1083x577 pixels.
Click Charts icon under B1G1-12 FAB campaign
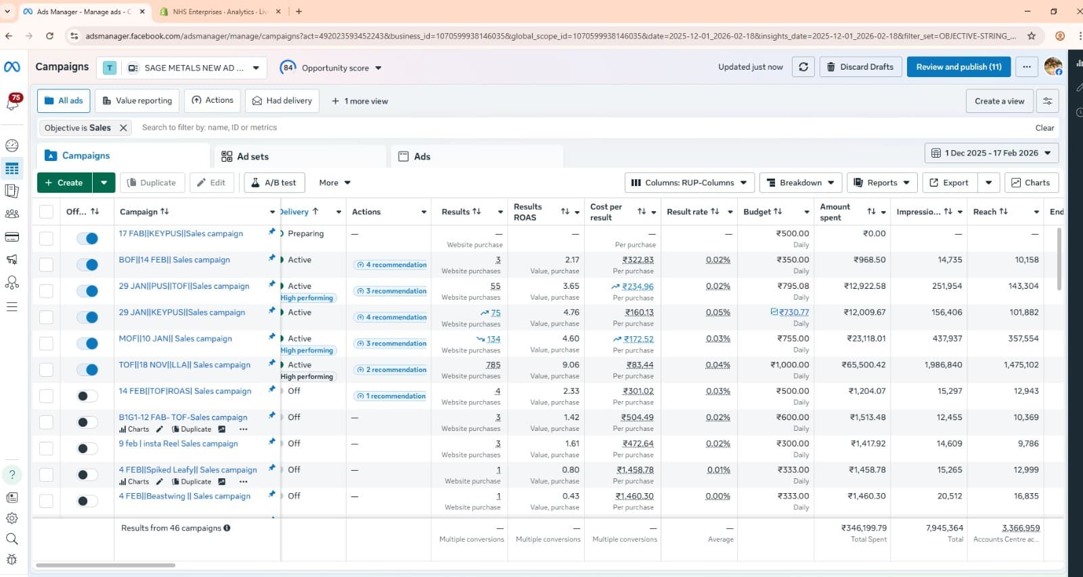tap(134, 430)
